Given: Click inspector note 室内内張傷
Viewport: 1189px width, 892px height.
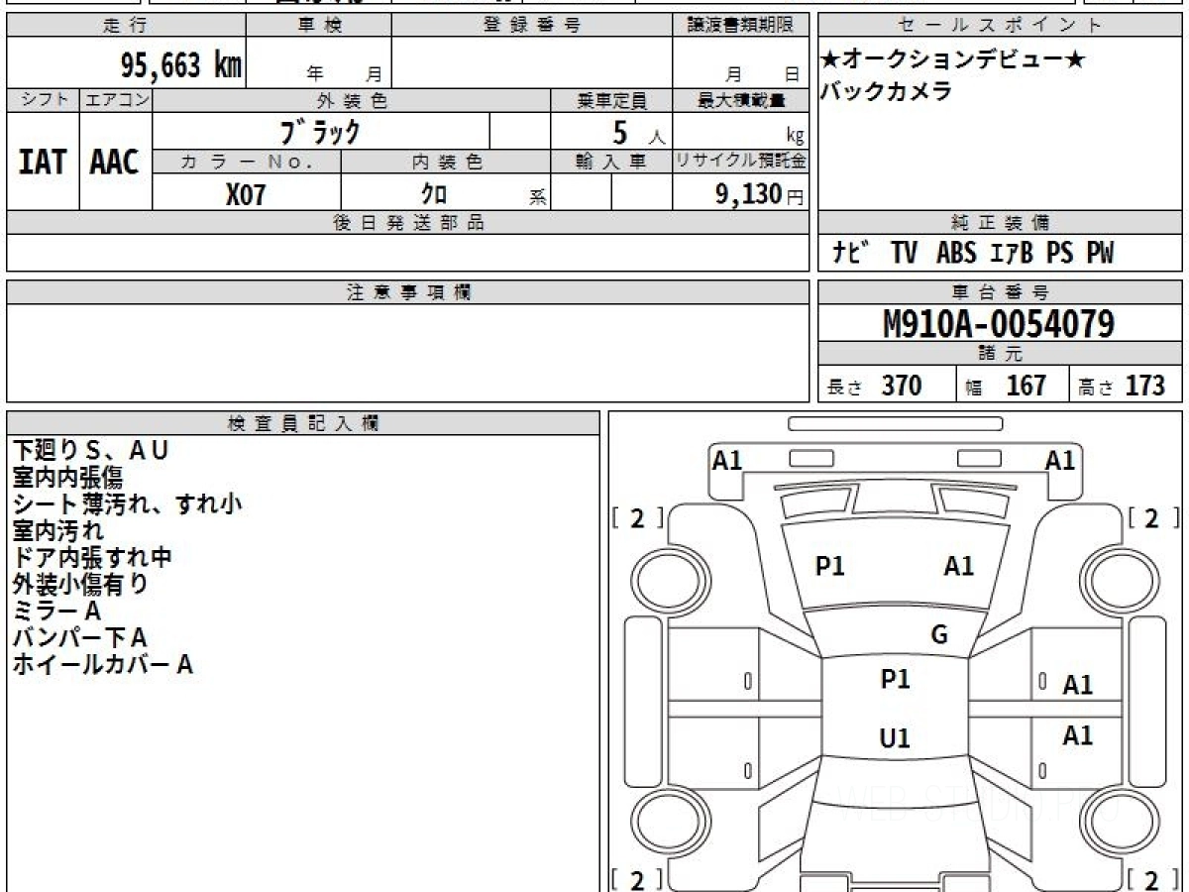Looking at the screenshot, I should pos(67,477).
